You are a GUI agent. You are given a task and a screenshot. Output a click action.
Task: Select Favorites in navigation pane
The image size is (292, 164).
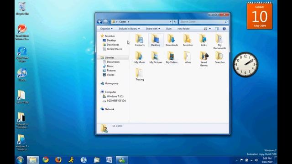pos(109,36)
